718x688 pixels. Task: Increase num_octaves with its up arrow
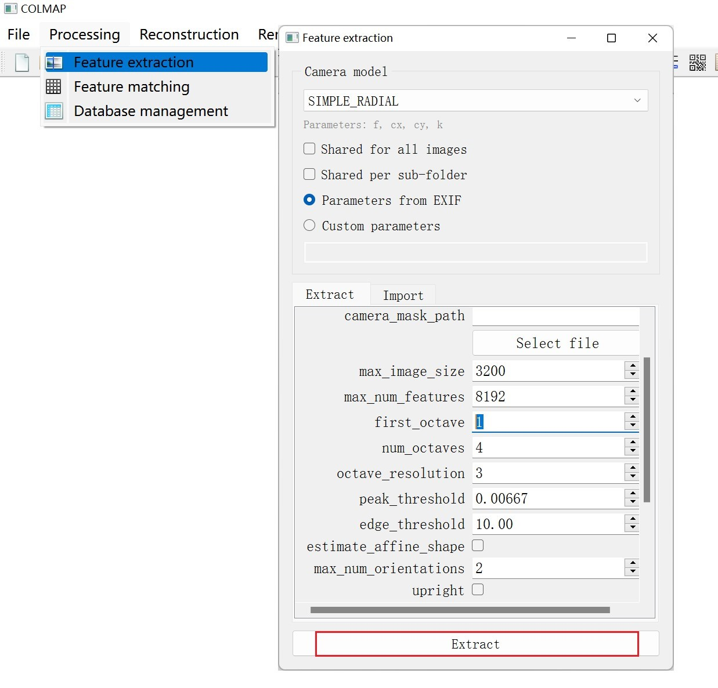pyautogui.click(x=632, y=443)
